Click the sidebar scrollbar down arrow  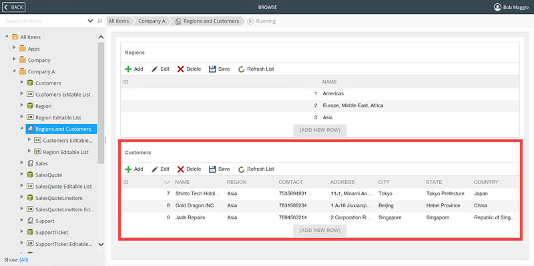(x=101, y=244)
